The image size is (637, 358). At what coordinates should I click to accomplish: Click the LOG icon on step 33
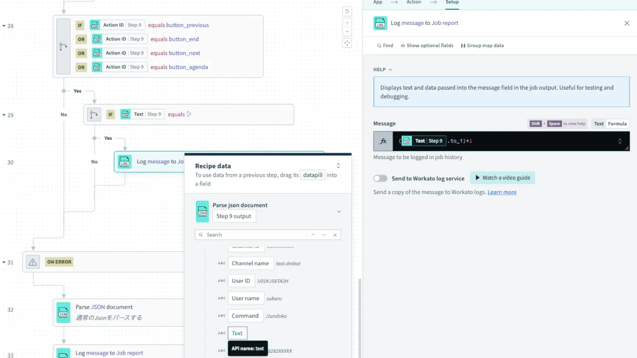click(x=64, y=353)
